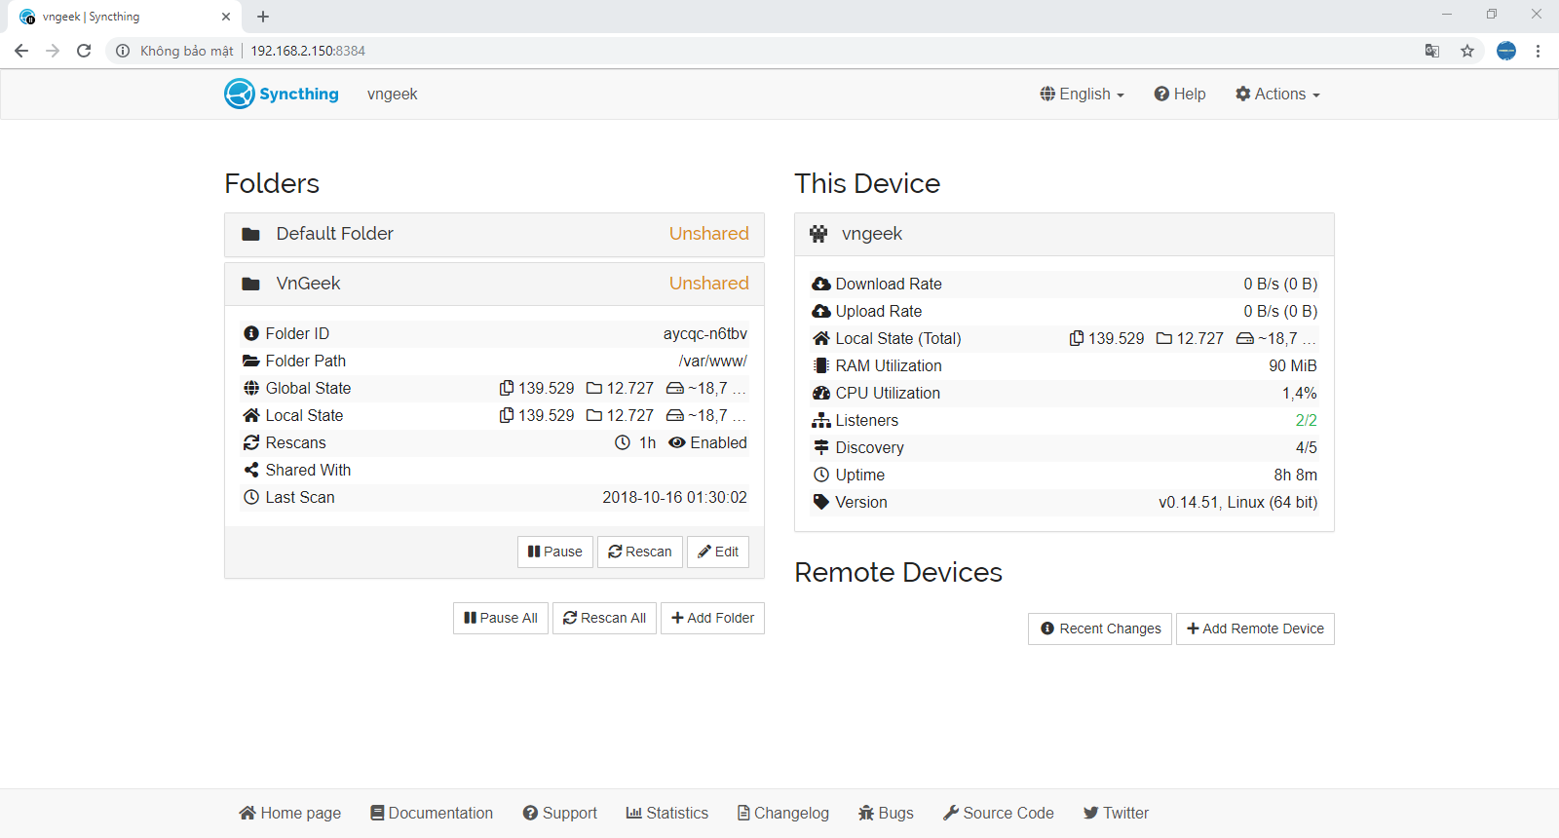The height and width of the screenshot is (838, 1559).
Task: Click the Folder ID info icon
Action: pyautogui.click(x=251, y=333)
